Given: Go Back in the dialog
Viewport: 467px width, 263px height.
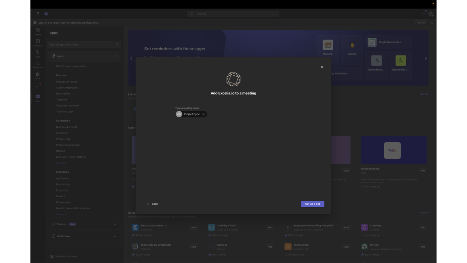Looking at the screenshot, I should [152, 204].
